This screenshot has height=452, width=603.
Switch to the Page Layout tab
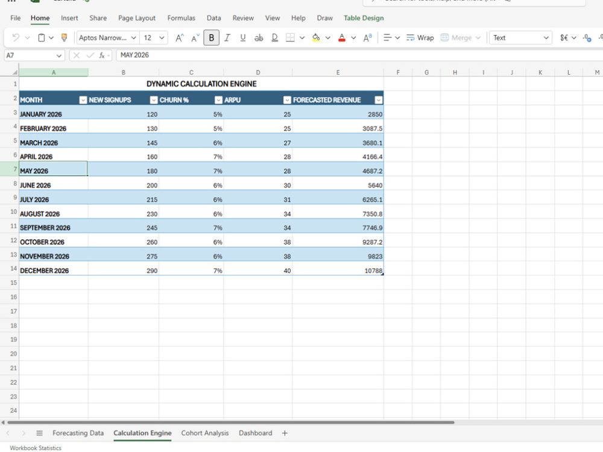point(137,18)
